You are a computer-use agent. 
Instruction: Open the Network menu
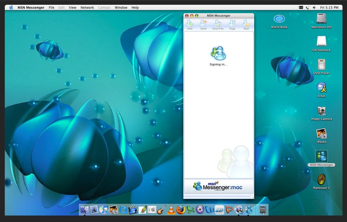(x=87, y=8)
